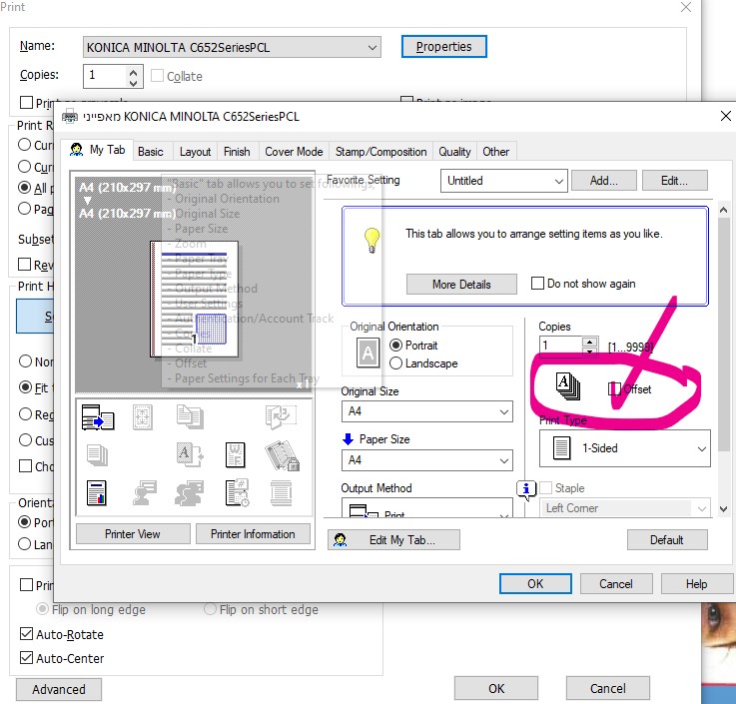
Task: Click the A4 page preview thumbnail
Action: point(194,299)
